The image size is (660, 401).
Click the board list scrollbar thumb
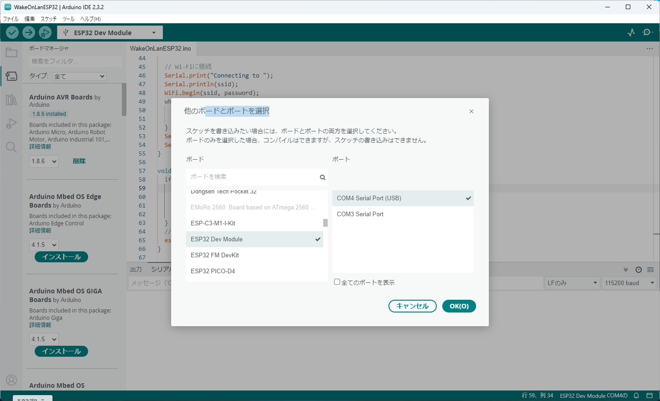point(325,223)
